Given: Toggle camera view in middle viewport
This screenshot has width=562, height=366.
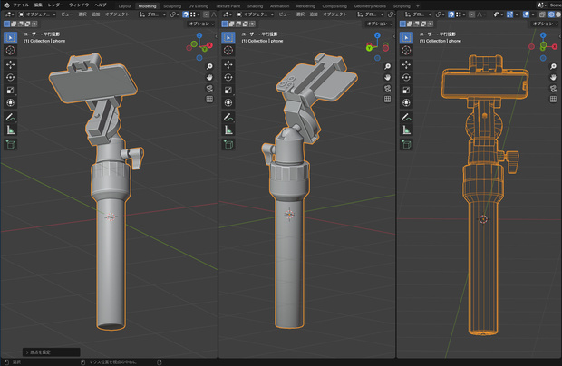Looking at the screenshot, I should (x=387, y=89).
